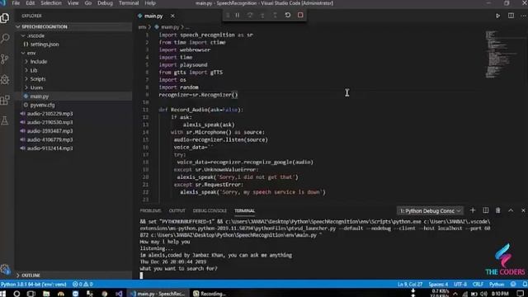
Task: Click Python language mode in status bar
Action: tap(497, 284)
